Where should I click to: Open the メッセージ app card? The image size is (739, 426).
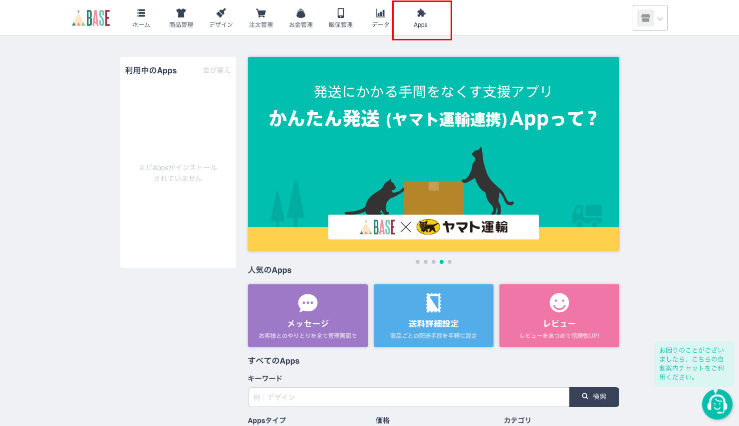pyautogui.click(x=308, y=316)
